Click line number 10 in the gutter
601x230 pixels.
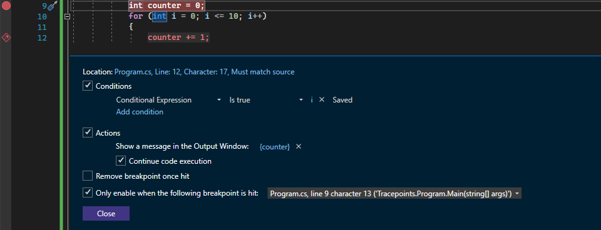pos(42,16)
